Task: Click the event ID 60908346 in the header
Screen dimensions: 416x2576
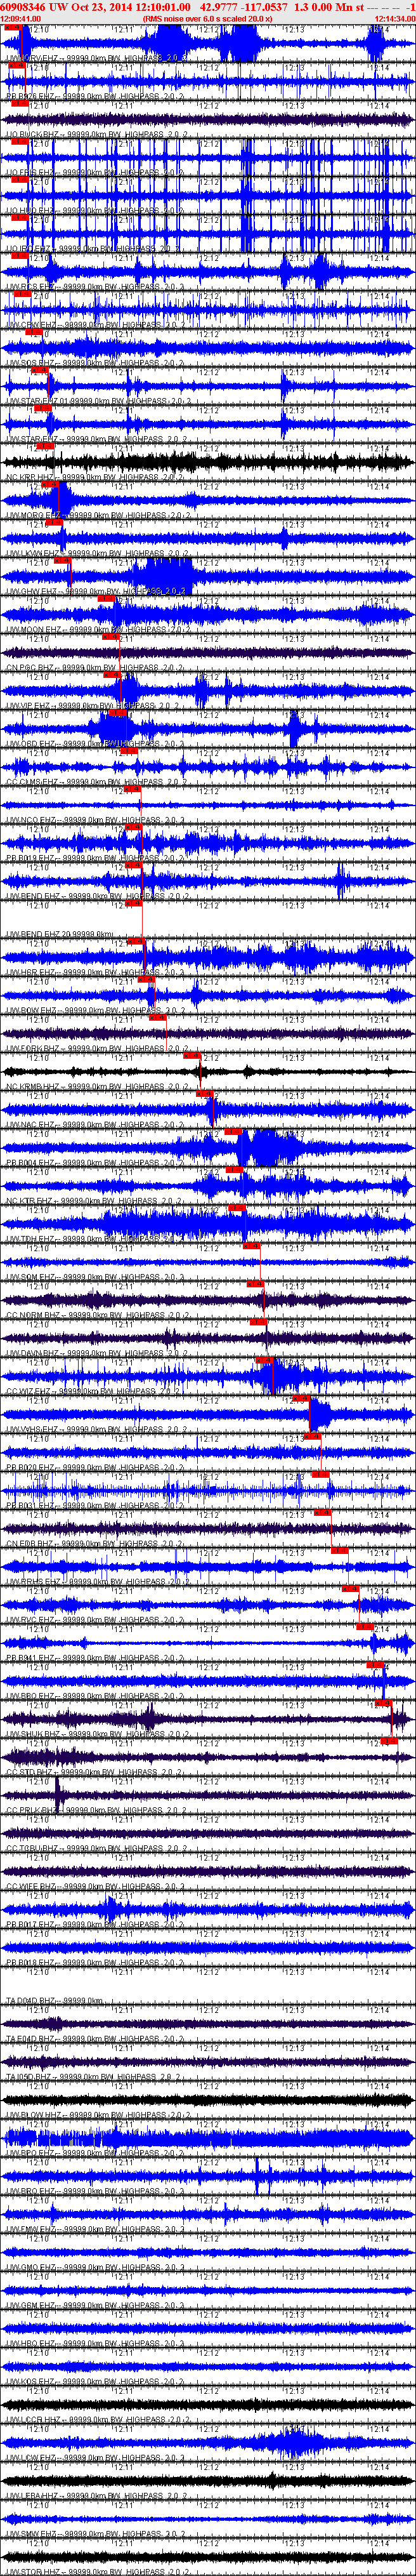Action: (23, 7)
